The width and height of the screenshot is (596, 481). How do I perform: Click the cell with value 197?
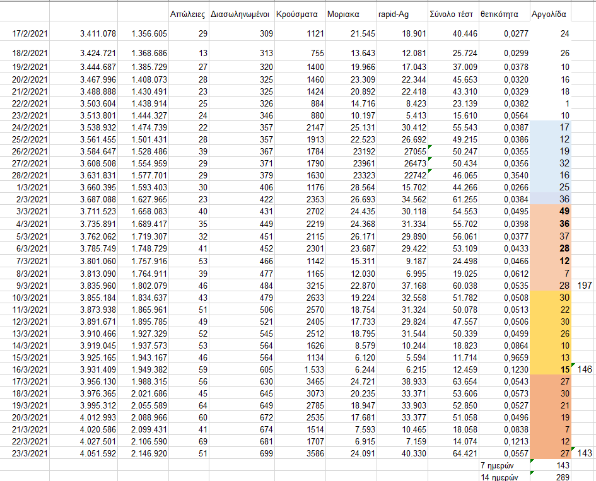coord(584,286)
